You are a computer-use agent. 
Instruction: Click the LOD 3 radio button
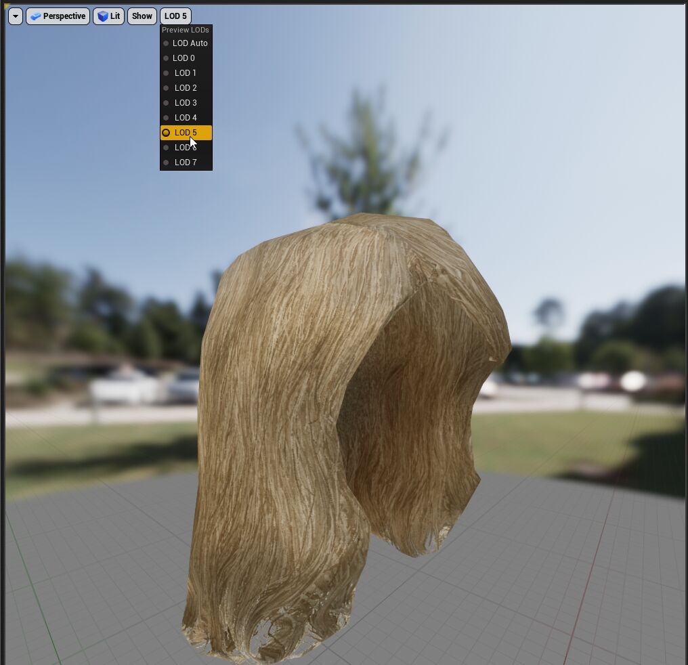(x=166, y=102)
